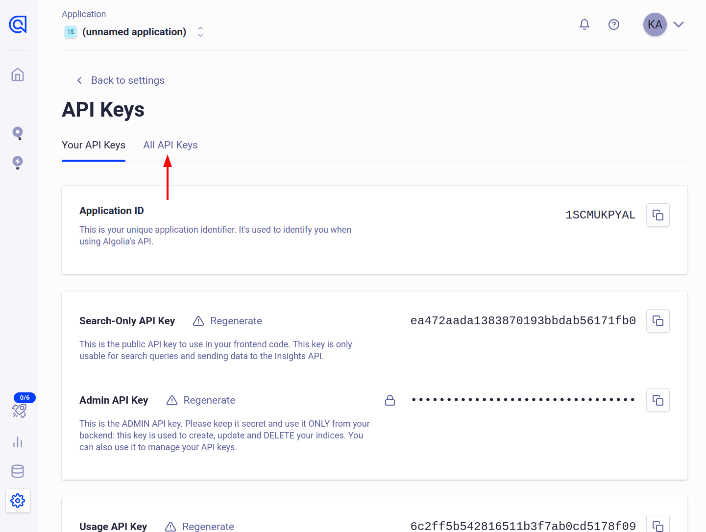Regenerate the Admin API Key
Viewport: 706px width, 532px height.
coord(201,400)
